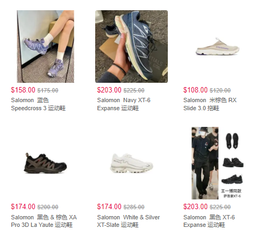Click the XA Pro 3D La Yaute title
The height and width of the screenshot is (243, 256).
44,221
